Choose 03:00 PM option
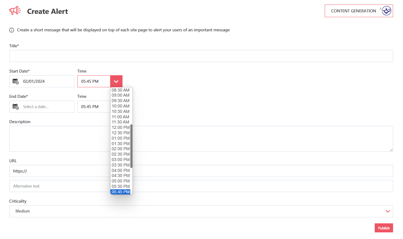The width and height of the screenshot is (403, 239). tap(120, 160)
